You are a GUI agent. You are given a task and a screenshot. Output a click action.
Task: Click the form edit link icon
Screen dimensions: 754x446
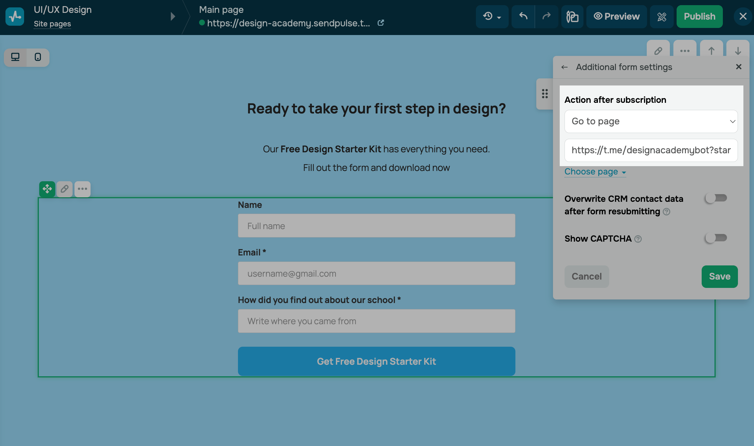65,189
